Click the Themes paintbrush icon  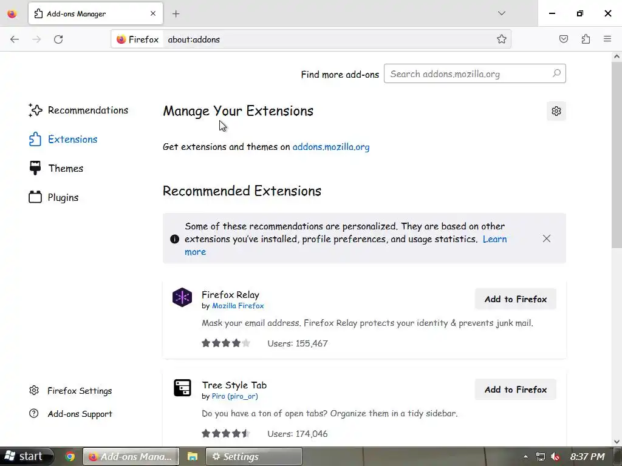pos(35,168)
